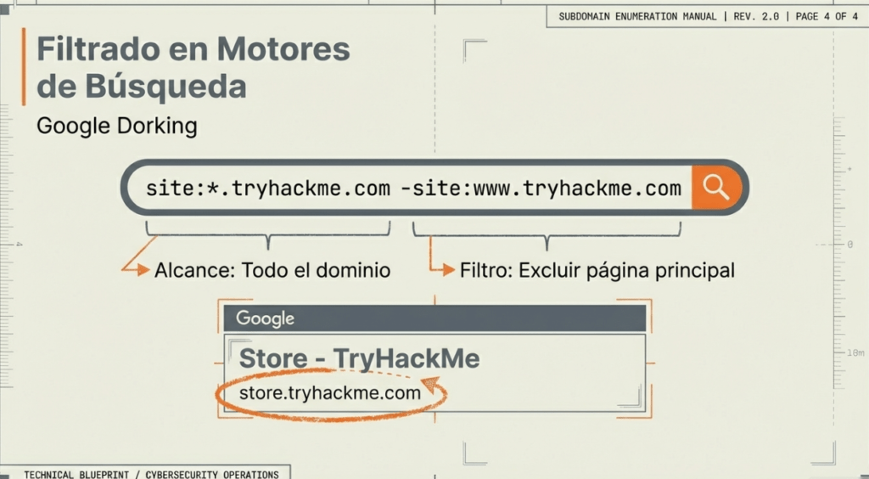
Task: Select the Google Dorking subtitle
Action: 117,127
